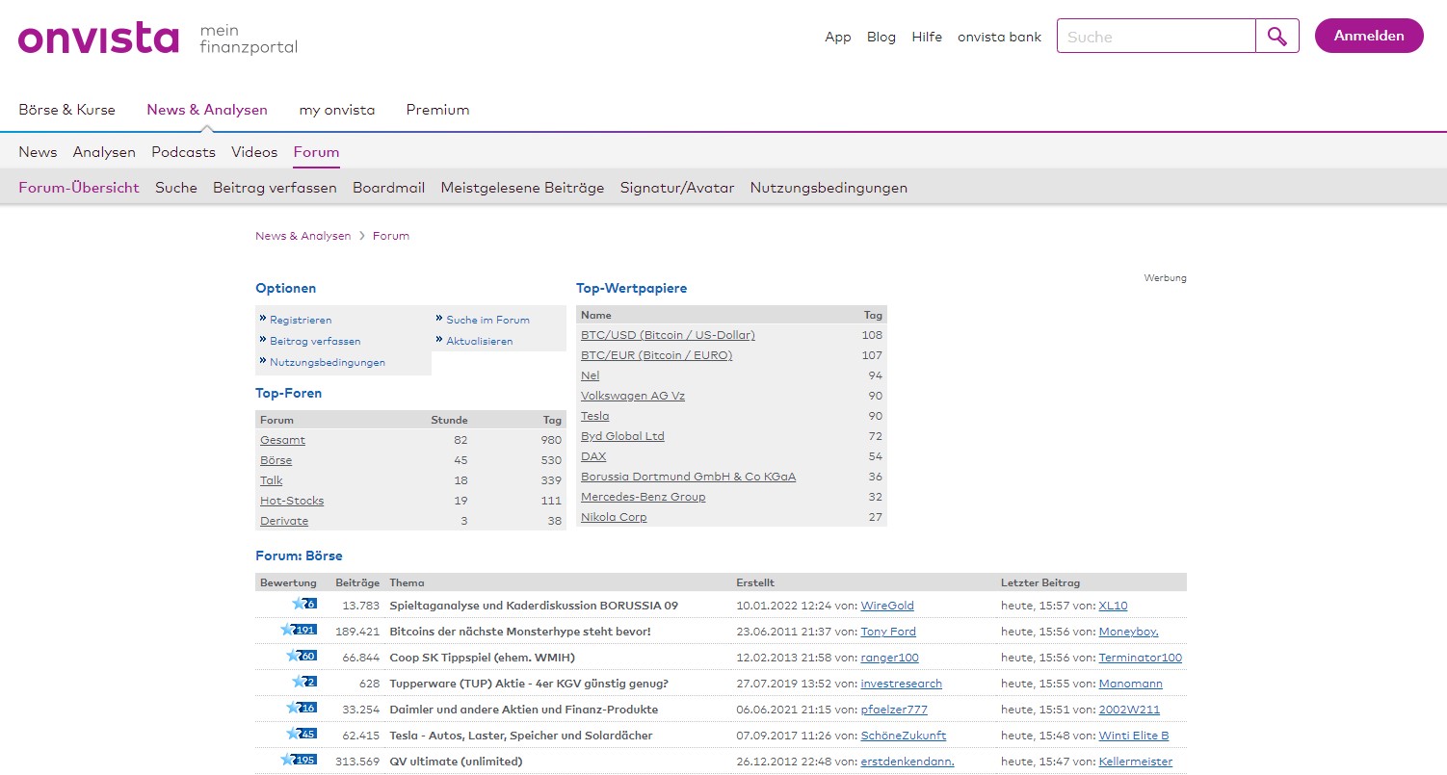Open the Tesla link in Top-Wertpapiere
1447x775 pixels.
point(594,416)
